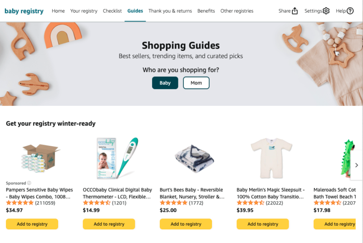Click the Share upload icon

[295, 11]
